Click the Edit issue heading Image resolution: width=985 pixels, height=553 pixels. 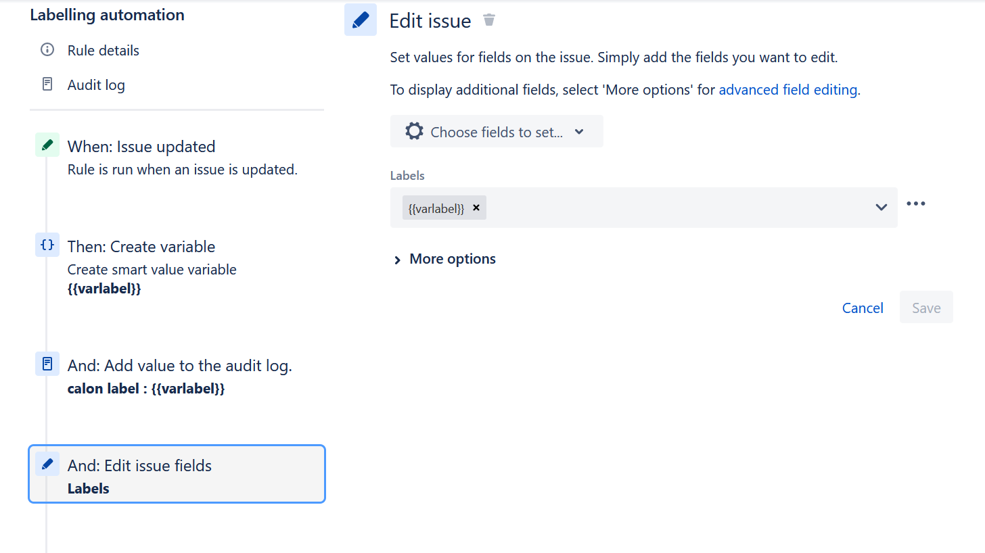[x=430, y=21]
